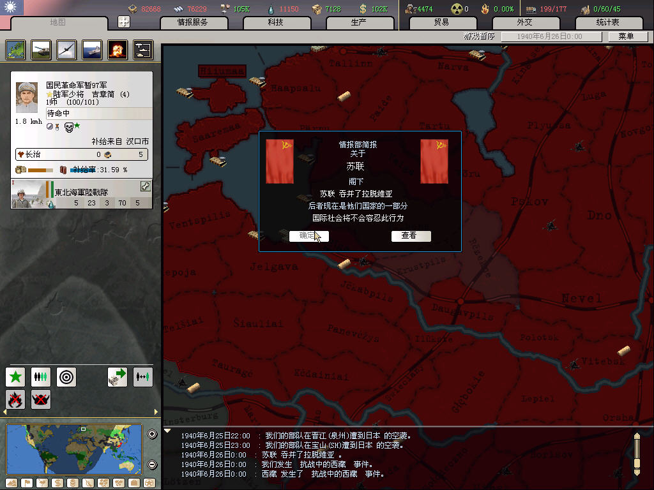Open the political map mode icon
Viewport: 654px width, 490px height.
15,50
